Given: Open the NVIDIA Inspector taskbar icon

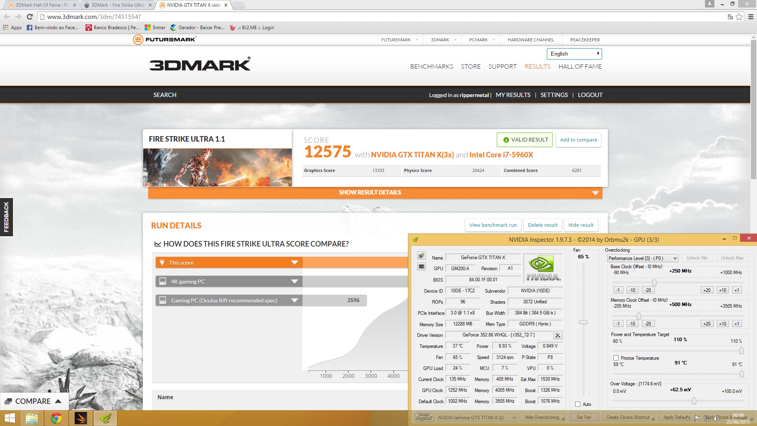Looking at the screenshot, I should [105, 418].
